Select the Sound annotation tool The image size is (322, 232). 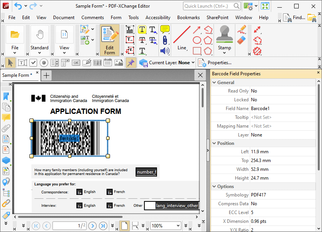pyautogui.click(x=165, y=51)
